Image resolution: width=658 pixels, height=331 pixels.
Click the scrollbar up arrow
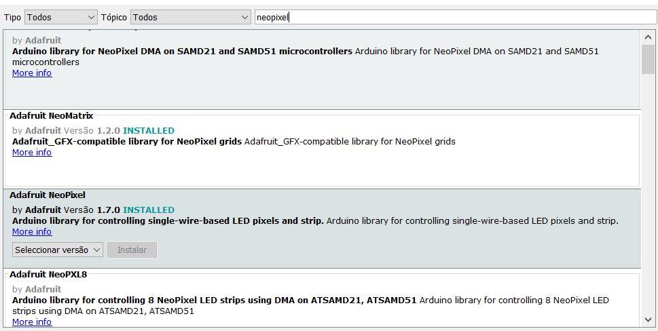648,37
